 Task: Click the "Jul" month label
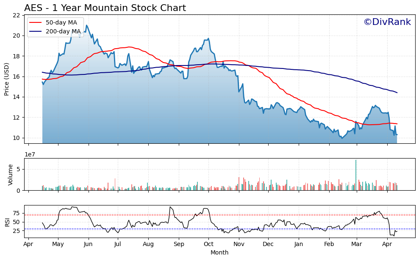pos(118,244)
